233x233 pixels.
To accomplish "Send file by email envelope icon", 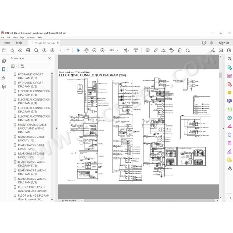I will [221, 51].
